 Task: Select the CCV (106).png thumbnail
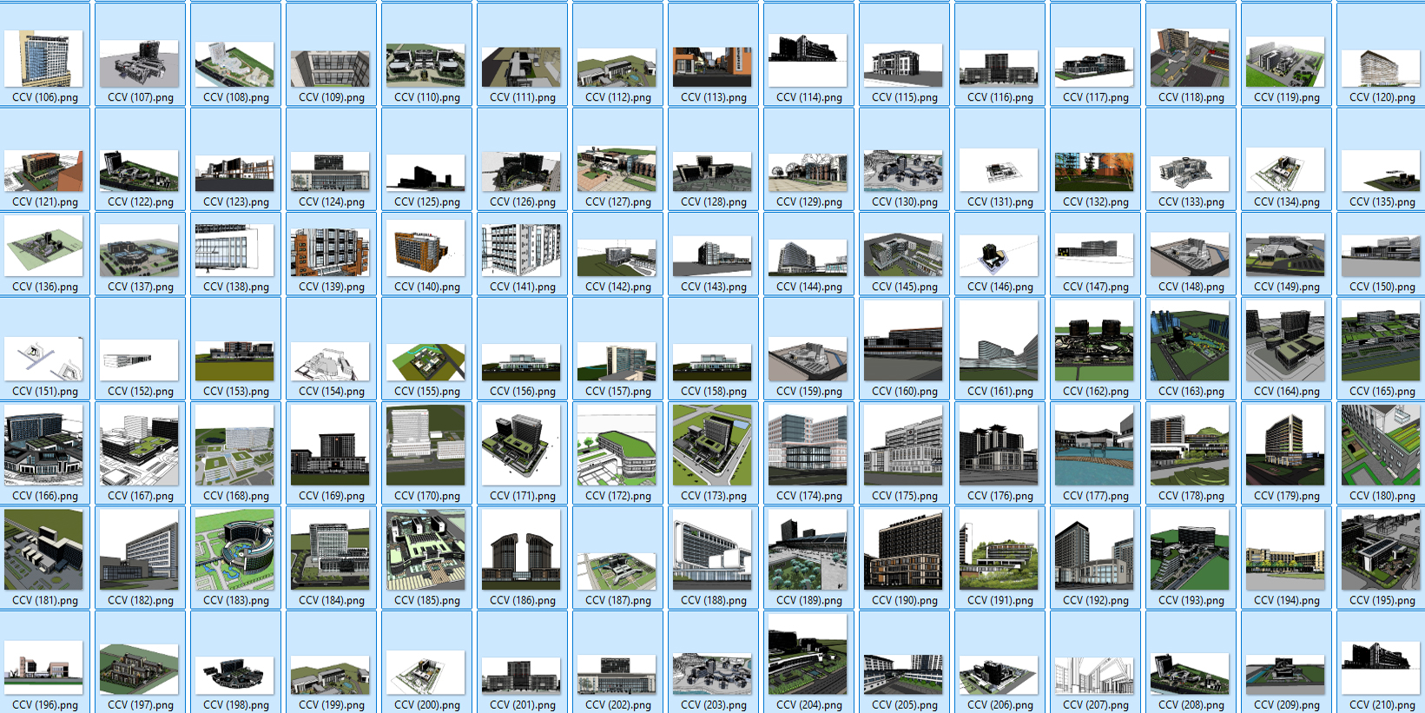[x=43, y=59]
